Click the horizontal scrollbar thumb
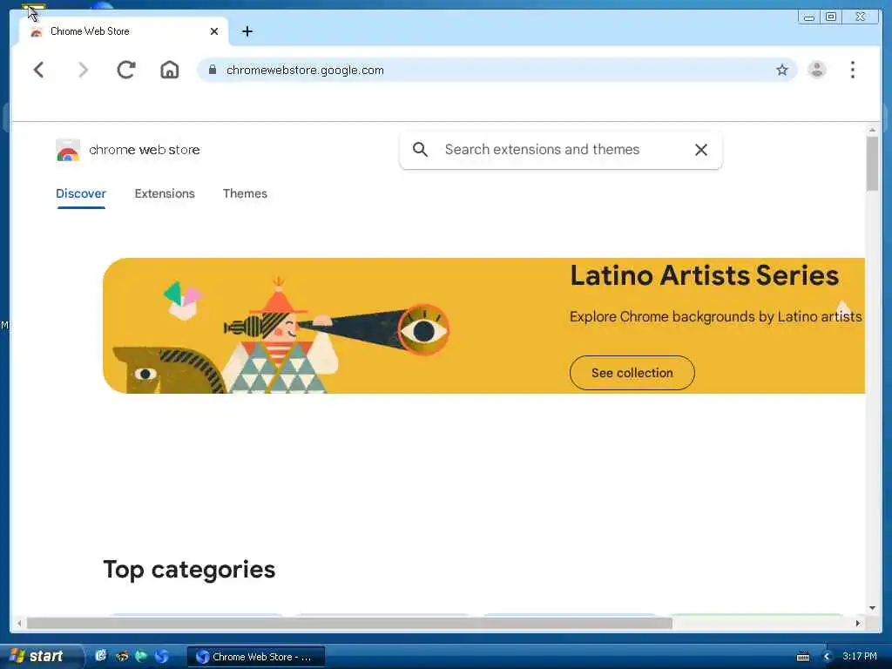892x669 pixels. (350, 624)
